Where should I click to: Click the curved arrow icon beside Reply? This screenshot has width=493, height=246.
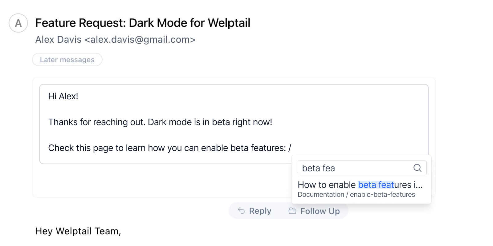tap(241, 211)
